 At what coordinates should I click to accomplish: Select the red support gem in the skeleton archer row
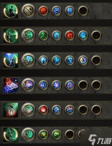(x=70, y=36)
